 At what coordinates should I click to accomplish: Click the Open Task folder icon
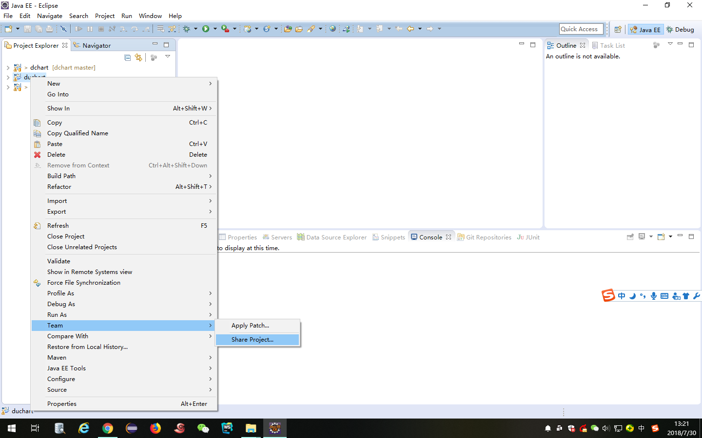tap(299, 29)
